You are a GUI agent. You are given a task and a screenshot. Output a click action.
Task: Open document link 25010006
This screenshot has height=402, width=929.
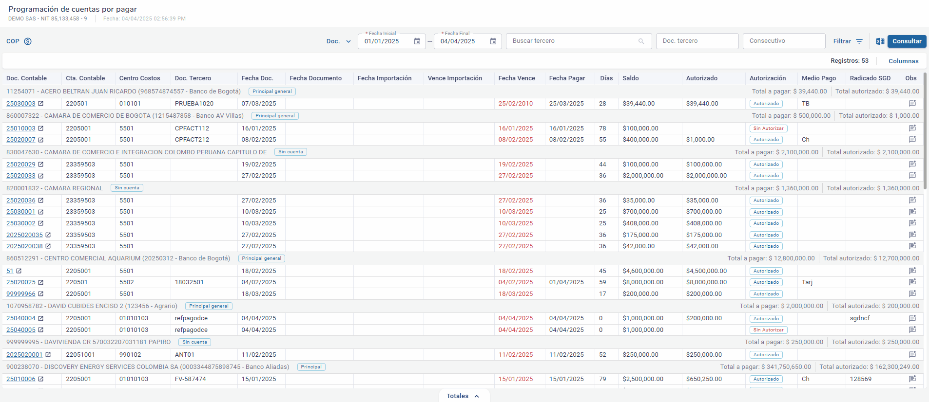click(21, 379)
